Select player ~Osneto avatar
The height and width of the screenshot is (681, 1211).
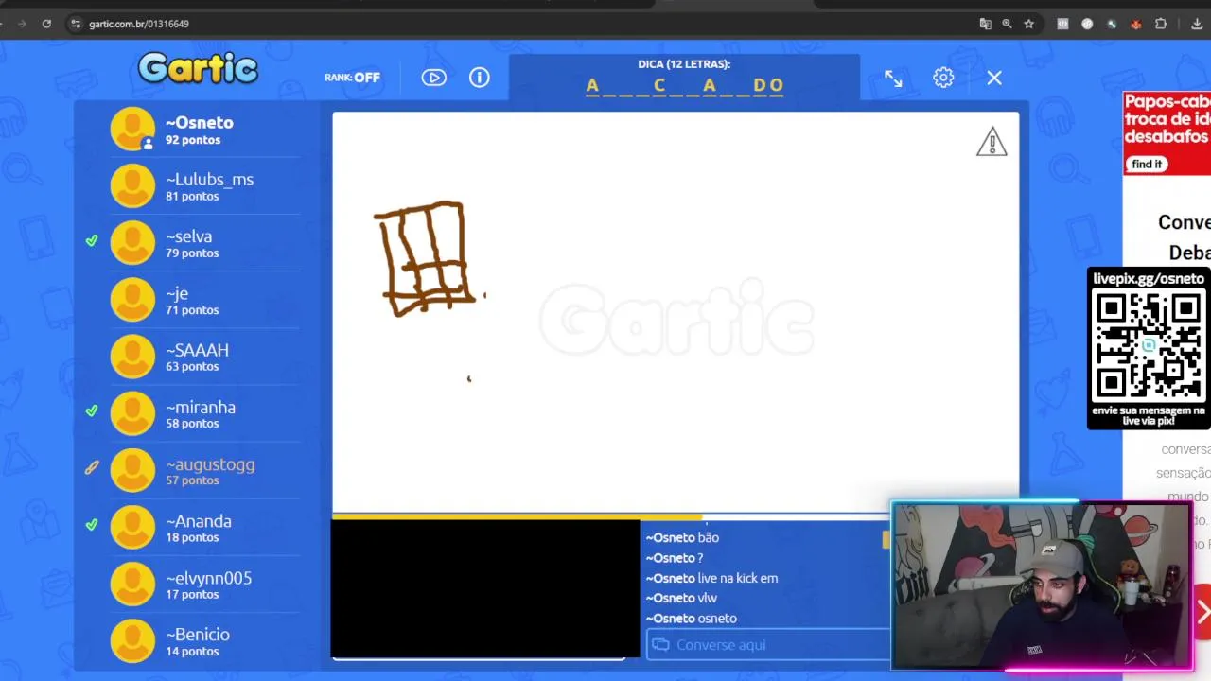point(132,130)
